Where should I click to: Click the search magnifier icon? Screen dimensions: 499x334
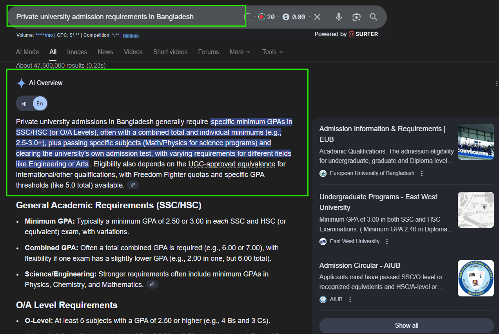coord(373,16)
